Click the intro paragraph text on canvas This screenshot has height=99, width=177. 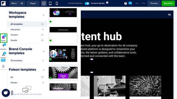tap(109, 51)
